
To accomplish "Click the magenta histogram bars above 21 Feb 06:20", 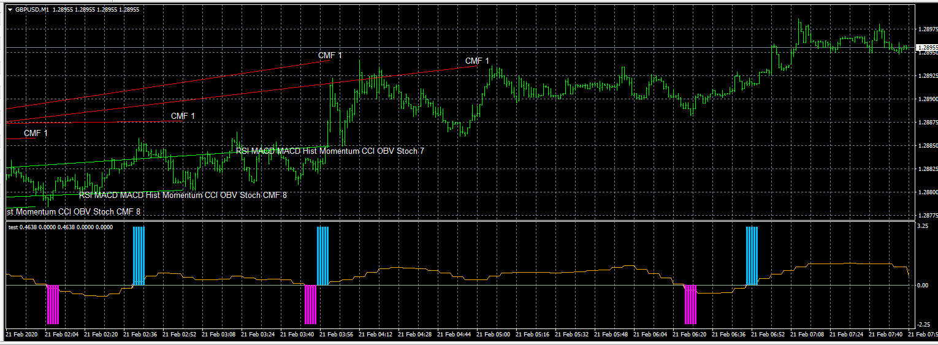I will click(691, 305).
